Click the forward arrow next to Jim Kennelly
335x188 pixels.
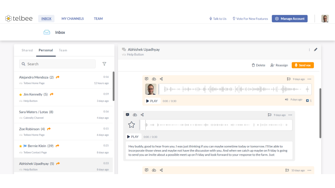click(52, 94)
